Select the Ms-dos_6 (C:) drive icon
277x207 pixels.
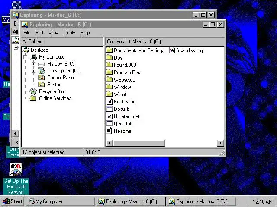pyautogui.click(x=42, y=64)
